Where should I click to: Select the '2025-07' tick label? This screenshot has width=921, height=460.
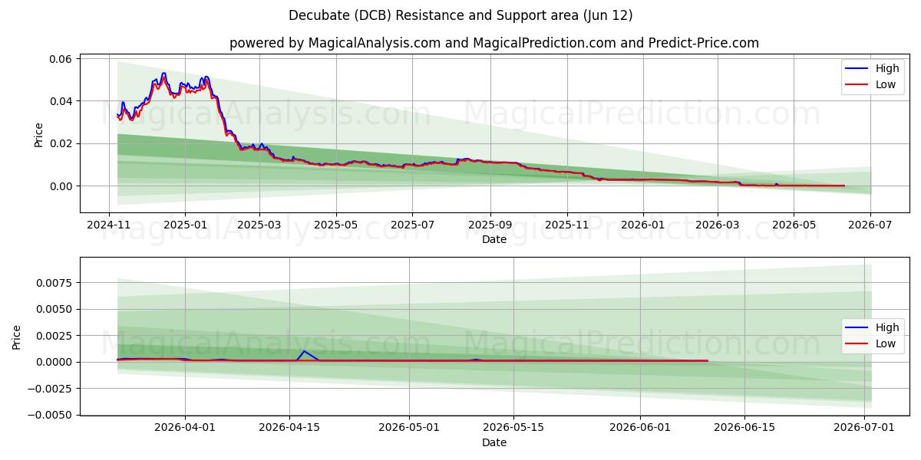pos(412,225)
